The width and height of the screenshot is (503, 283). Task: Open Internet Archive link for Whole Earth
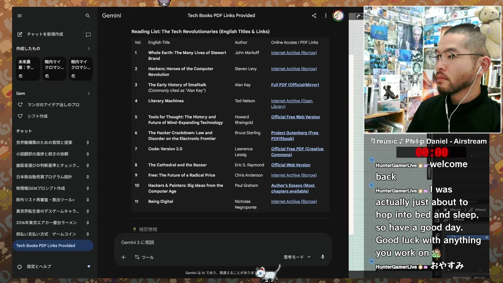coord(294,53)
